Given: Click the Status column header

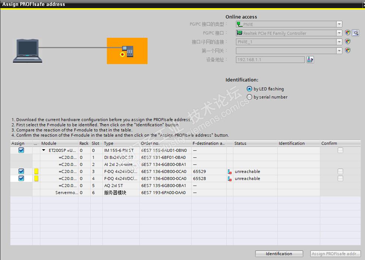Looking at the screenshot, I should [256, 143].
